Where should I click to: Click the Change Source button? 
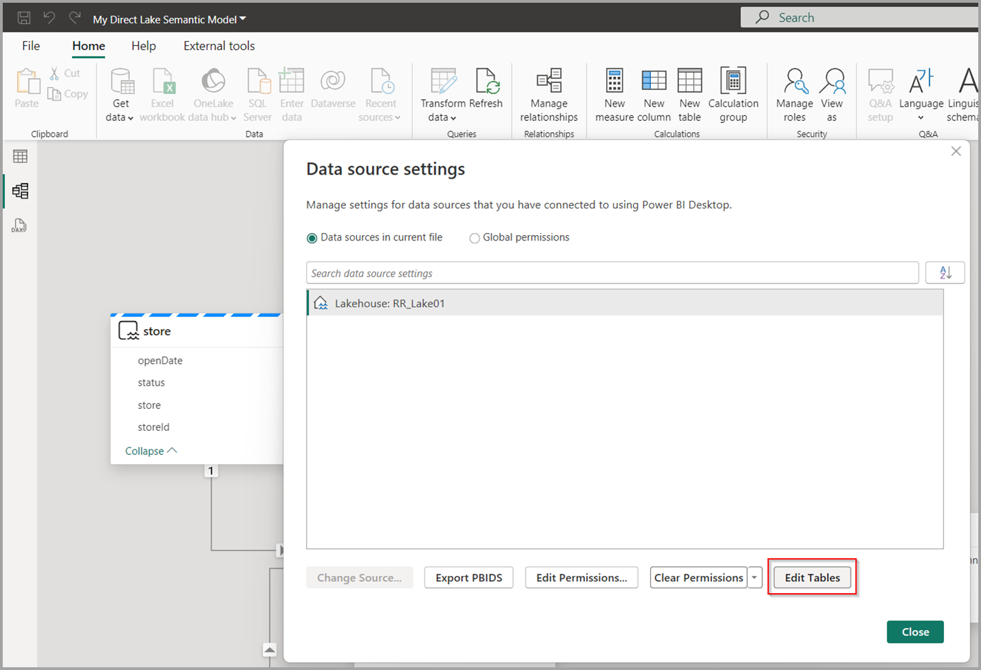coord(360,578)
